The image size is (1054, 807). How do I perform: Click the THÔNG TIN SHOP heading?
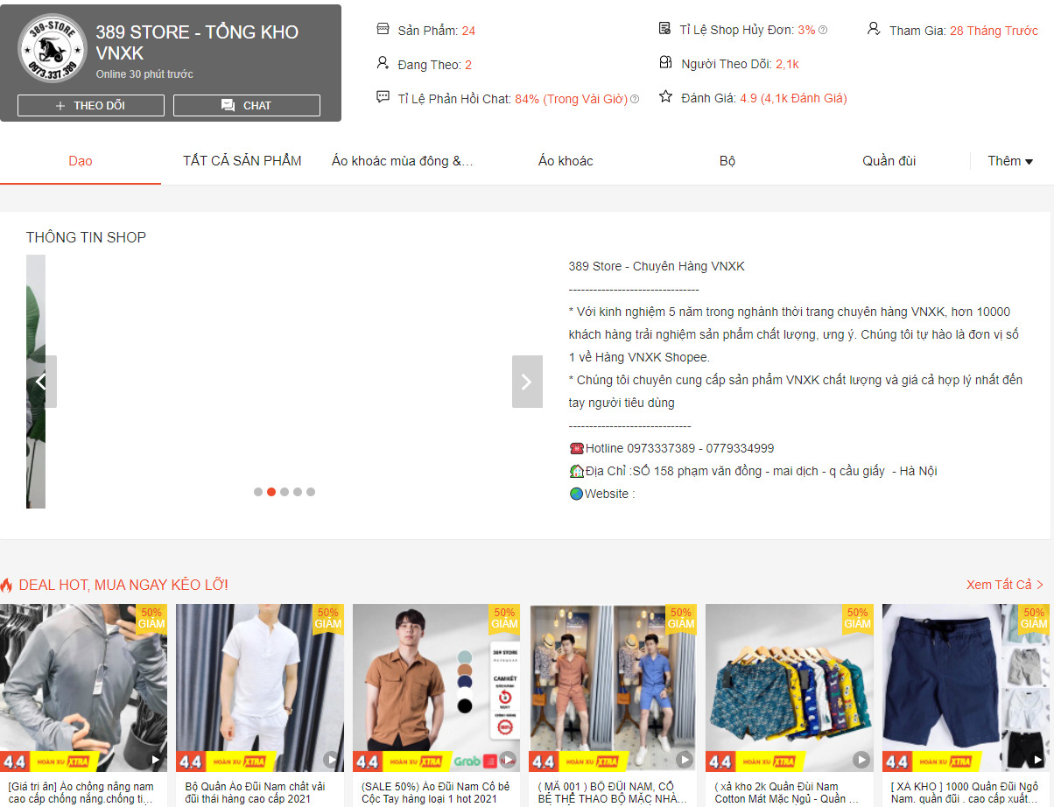(86, 237)
